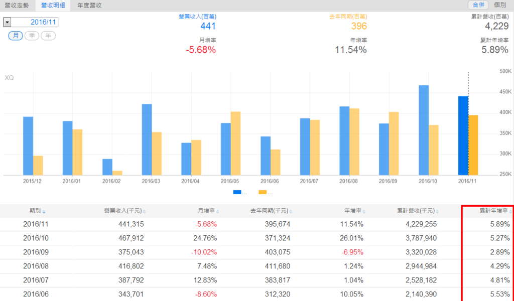514x301 pixels.
Task: Go to the 年度營收 tab
Action: click(89, 6)
